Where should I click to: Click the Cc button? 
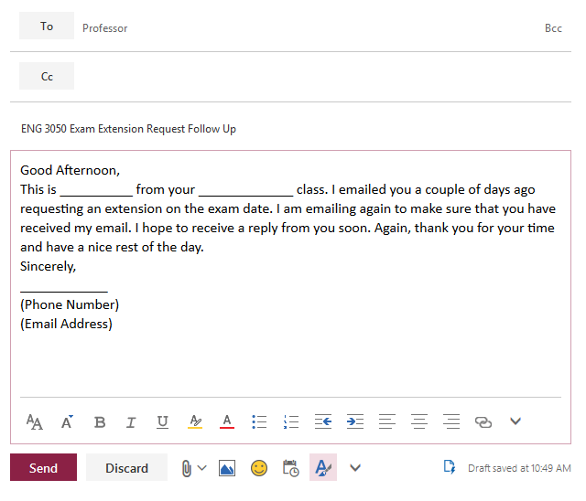47,76
